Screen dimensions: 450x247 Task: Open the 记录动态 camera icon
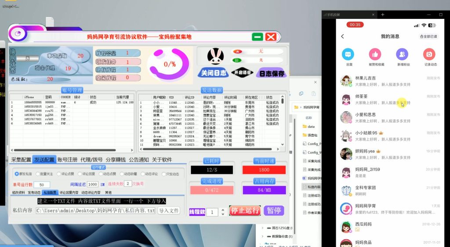429,54
